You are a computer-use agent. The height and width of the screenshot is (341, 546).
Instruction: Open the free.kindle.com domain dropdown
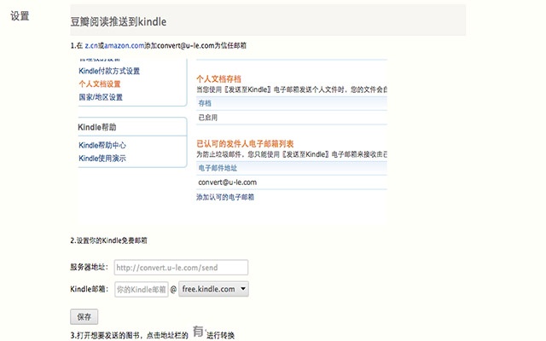pyautogui.click(x=213, y=289)
